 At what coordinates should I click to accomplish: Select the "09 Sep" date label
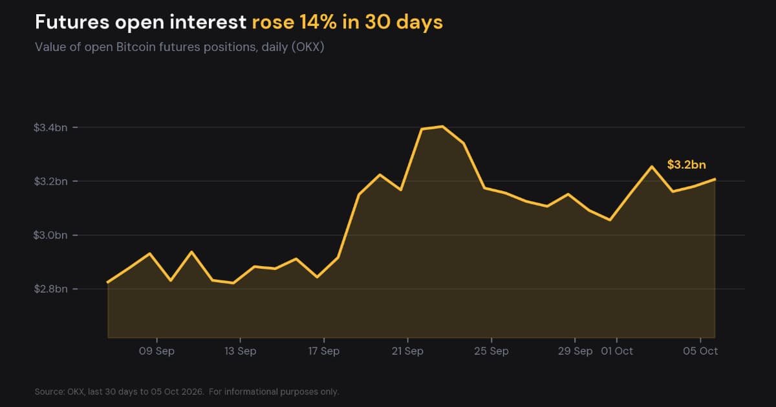157,351
